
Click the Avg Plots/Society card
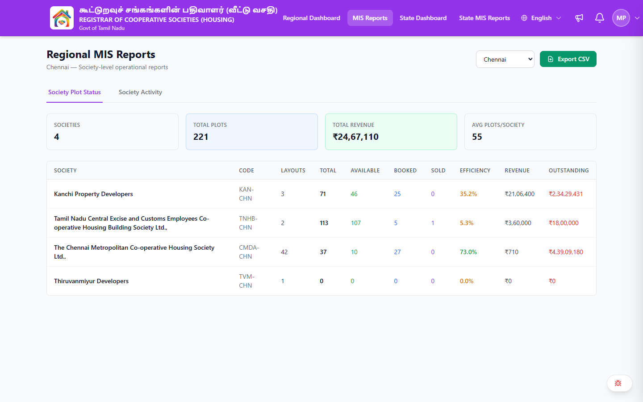530,132
